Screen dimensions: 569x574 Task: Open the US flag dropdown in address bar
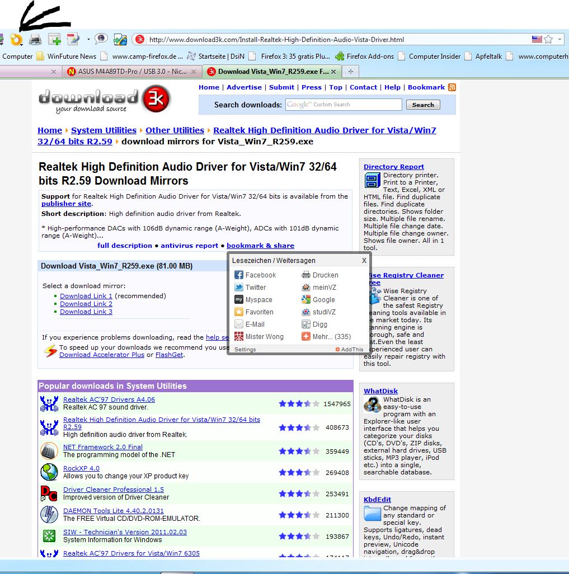[537, 39]
